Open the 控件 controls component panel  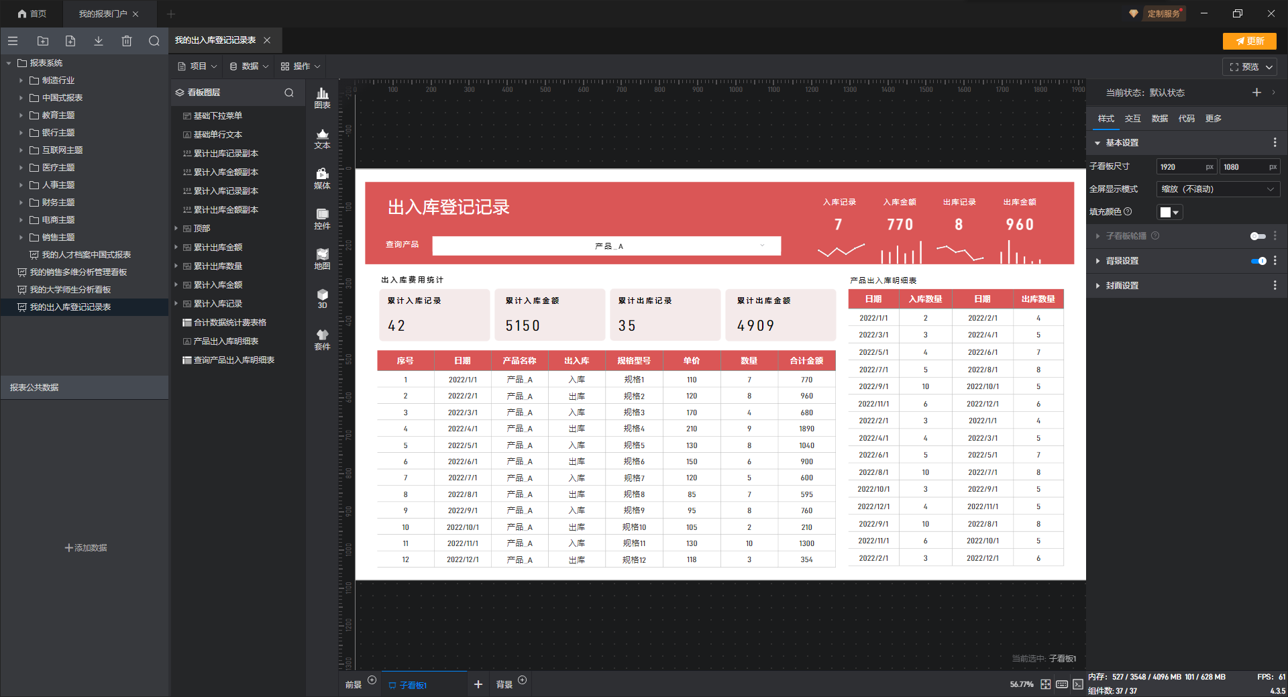point(322,219)
